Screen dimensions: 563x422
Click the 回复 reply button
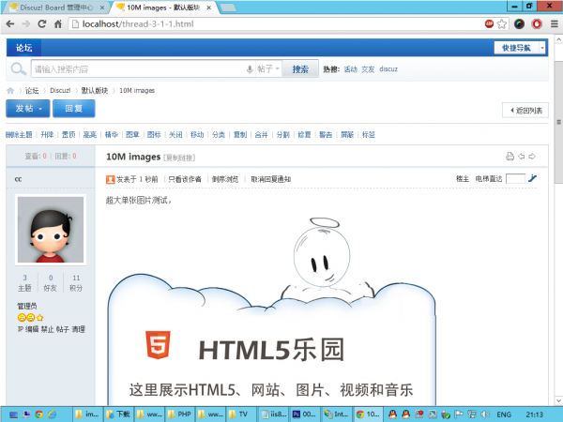point(74,109)
